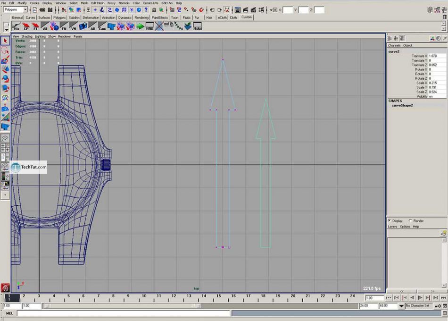The height and width of the screenshot is (321, 448).
Task: Open the Create UVs menu
Action: pyautogui.click(x=150, y=3)
